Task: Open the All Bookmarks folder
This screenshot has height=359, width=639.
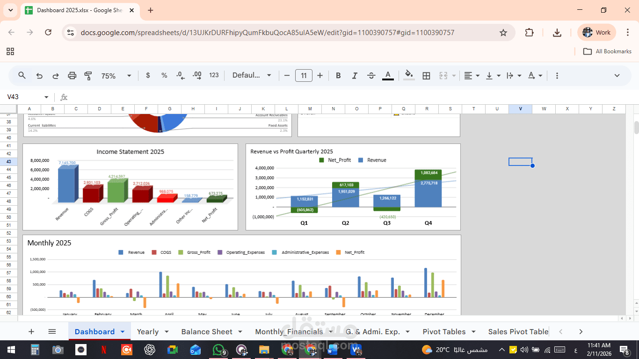Action: click(x=607, y=51)
